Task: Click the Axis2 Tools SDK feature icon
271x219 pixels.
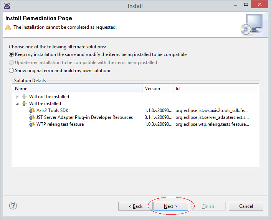Action: [x=31, y=110]
